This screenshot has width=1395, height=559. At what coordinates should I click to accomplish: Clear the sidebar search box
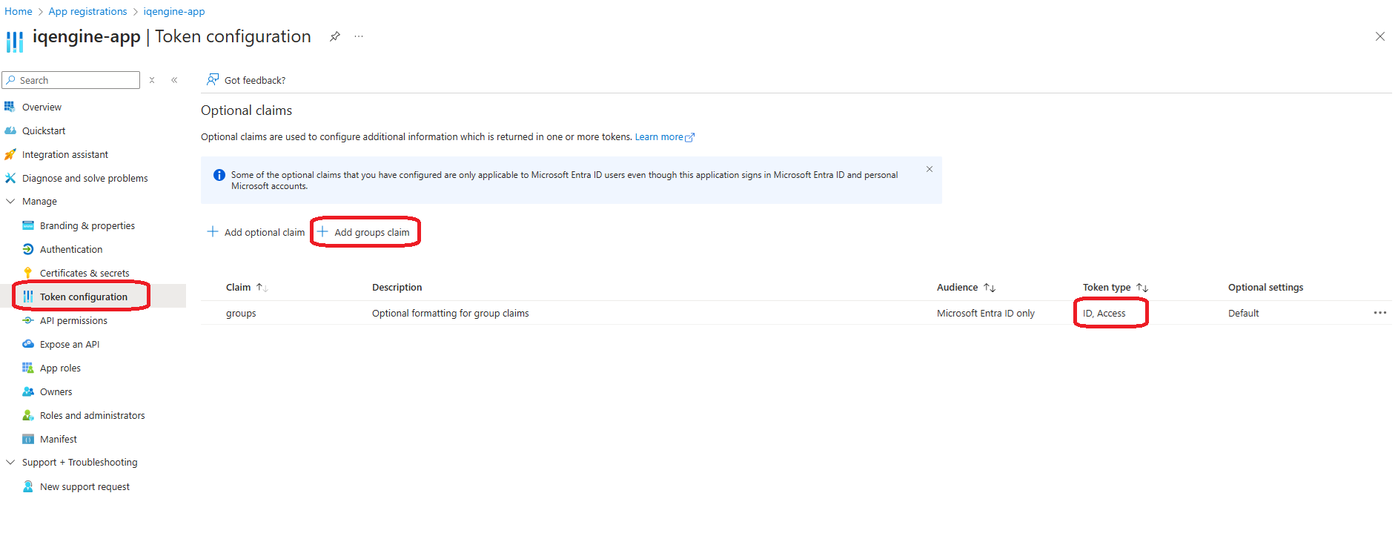[x=152, y=80]
